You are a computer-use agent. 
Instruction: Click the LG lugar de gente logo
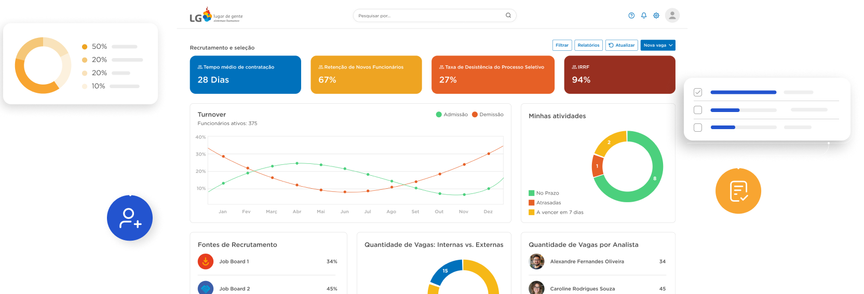[216, 16]
